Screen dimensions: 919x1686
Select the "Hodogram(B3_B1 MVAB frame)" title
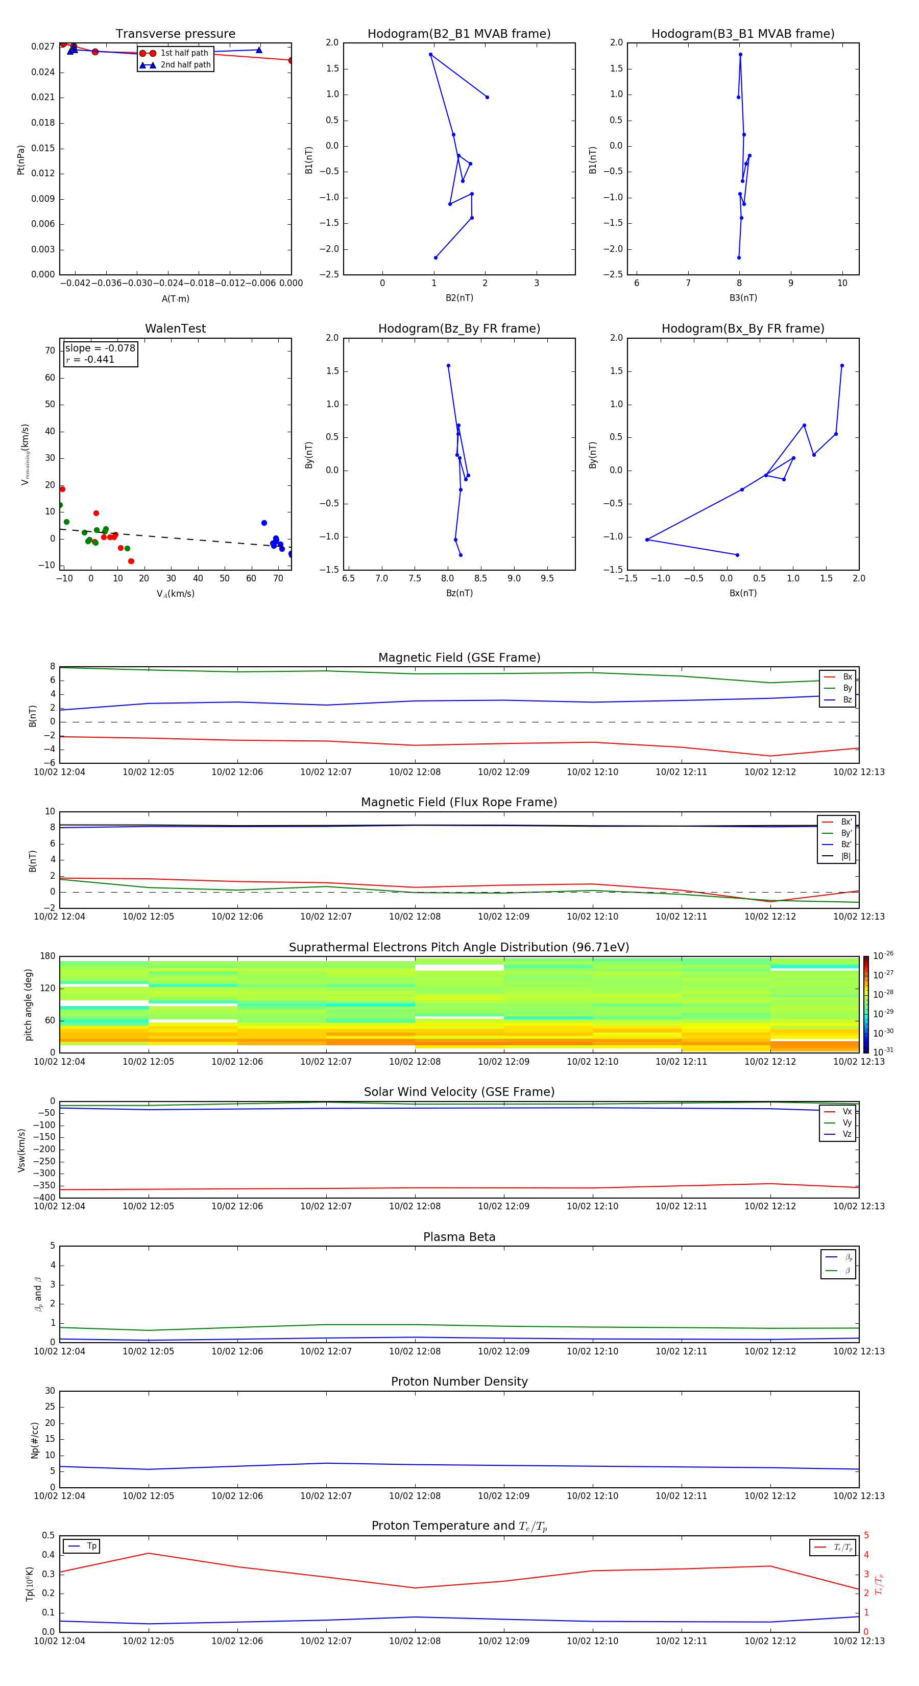(743, 34)
